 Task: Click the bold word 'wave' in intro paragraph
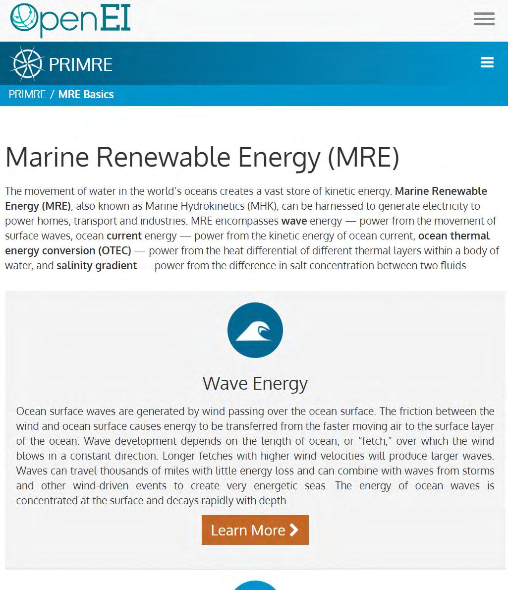click(294, 221)
